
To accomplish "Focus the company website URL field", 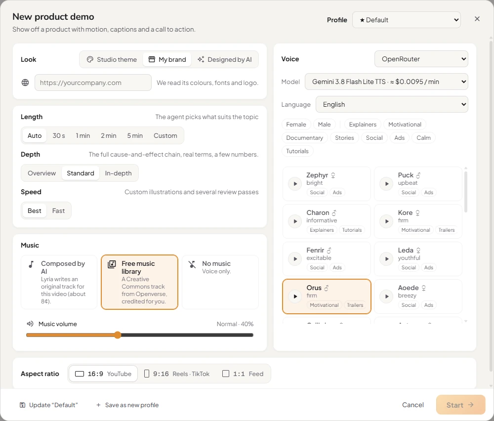I will 93,83.
